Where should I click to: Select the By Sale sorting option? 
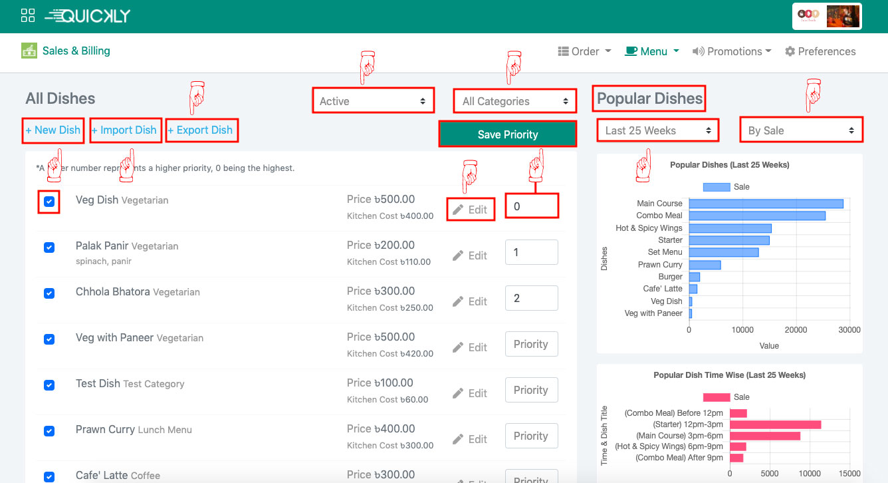[801, 130]
